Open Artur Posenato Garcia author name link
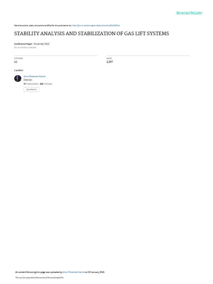The height and width of the screenshot is (284, 213). 34,77
